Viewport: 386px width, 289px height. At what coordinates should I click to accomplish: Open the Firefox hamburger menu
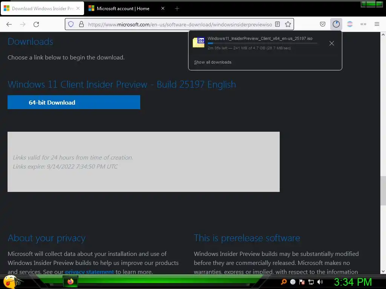(x=377, y=24)
